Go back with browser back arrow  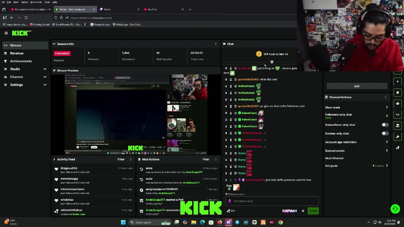pos(12,18)
